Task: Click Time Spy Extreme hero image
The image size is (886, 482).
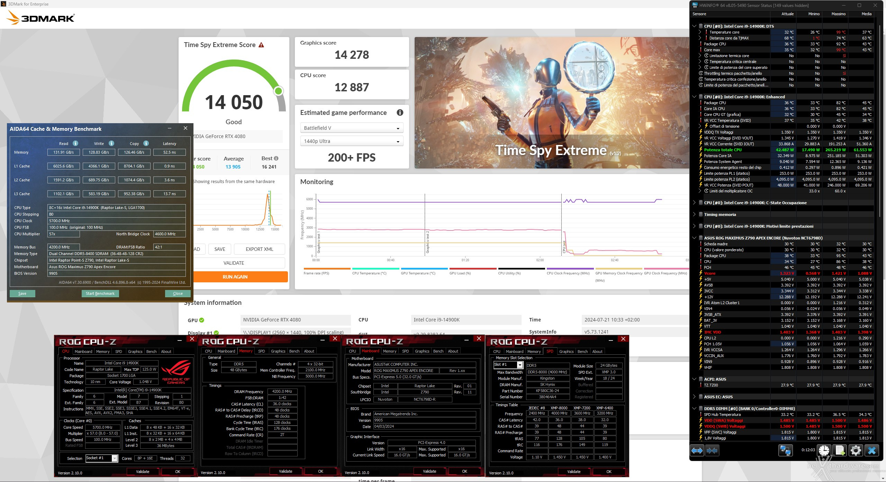Action: pyautogui.click(x=552, y=103)
